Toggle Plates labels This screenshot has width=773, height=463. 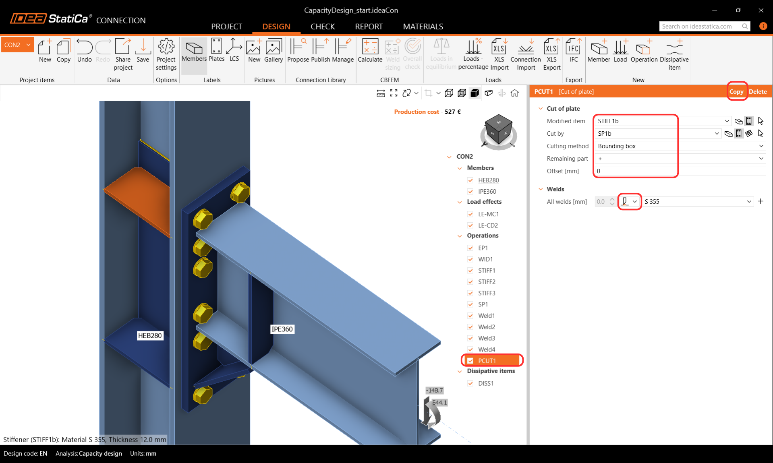click(216, 51)
